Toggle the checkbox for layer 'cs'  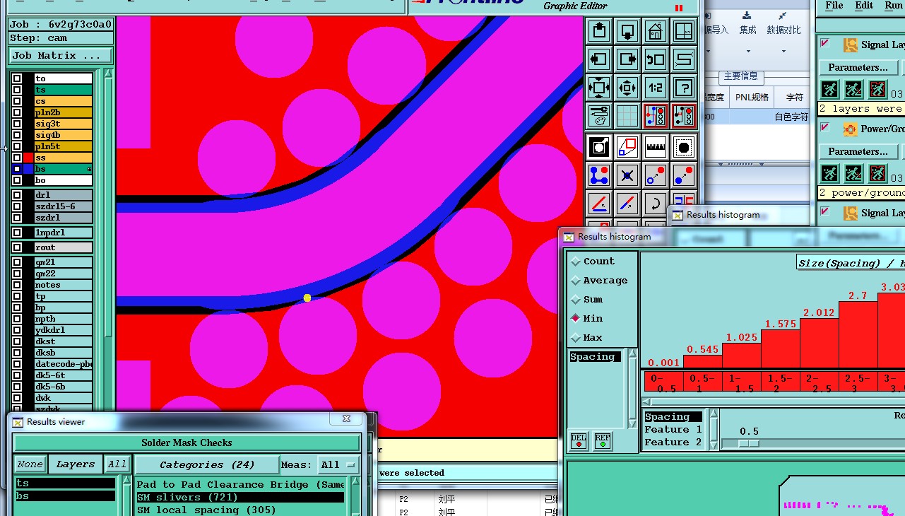pos(17,101)
